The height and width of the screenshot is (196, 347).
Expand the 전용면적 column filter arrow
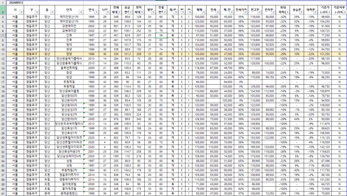[165, 12]
